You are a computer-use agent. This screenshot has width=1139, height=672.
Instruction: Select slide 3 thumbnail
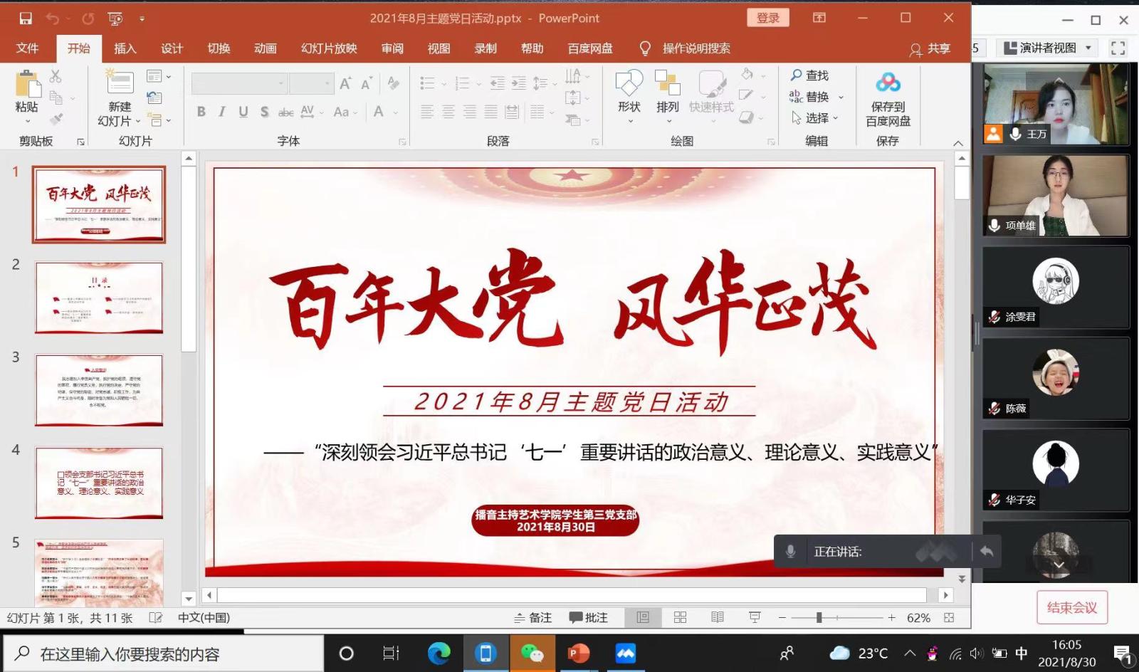[x=99, y=390]
